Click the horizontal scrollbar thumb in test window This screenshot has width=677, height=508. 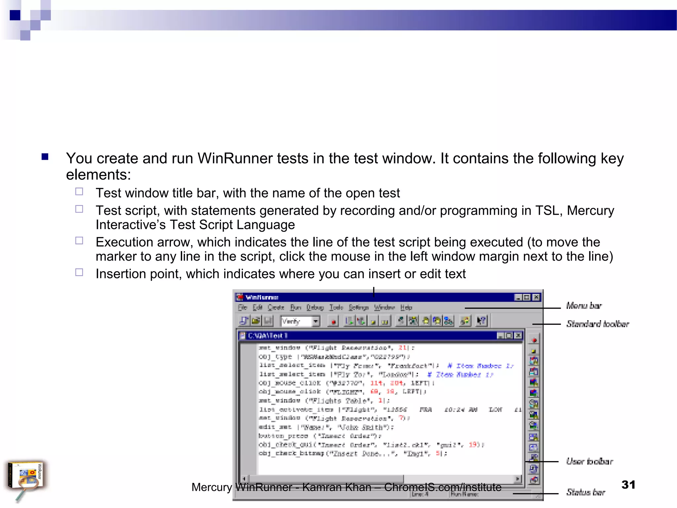326,479
